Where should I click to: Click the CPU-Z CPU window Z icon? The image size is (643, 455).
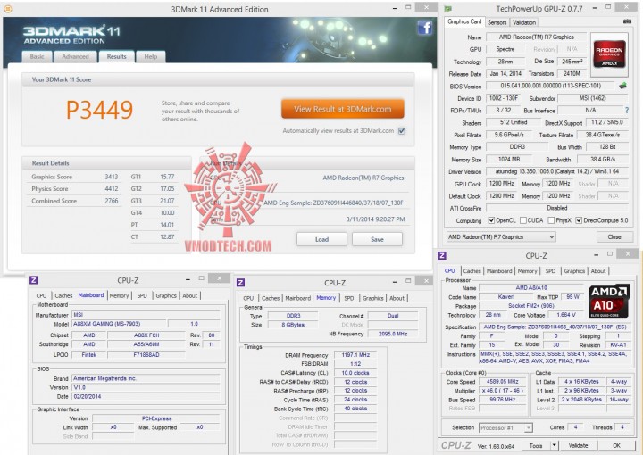tap(442, 255)
